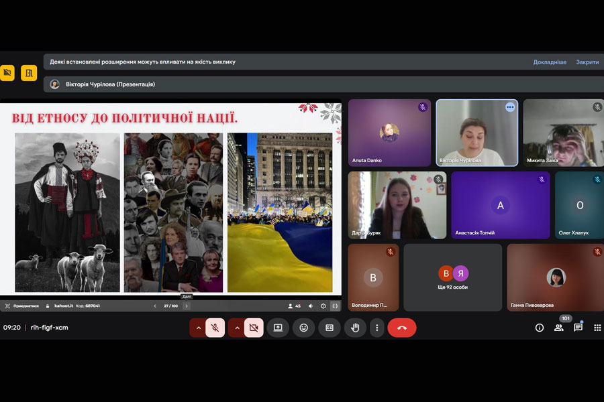Raise your hand in the meeting
The height and width of the screenshot is (402, 604).
click(x=355, y=328)
